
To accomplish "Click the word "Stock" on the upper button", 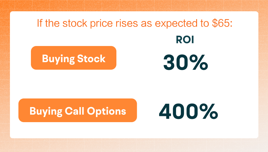I will click(91, 59).
